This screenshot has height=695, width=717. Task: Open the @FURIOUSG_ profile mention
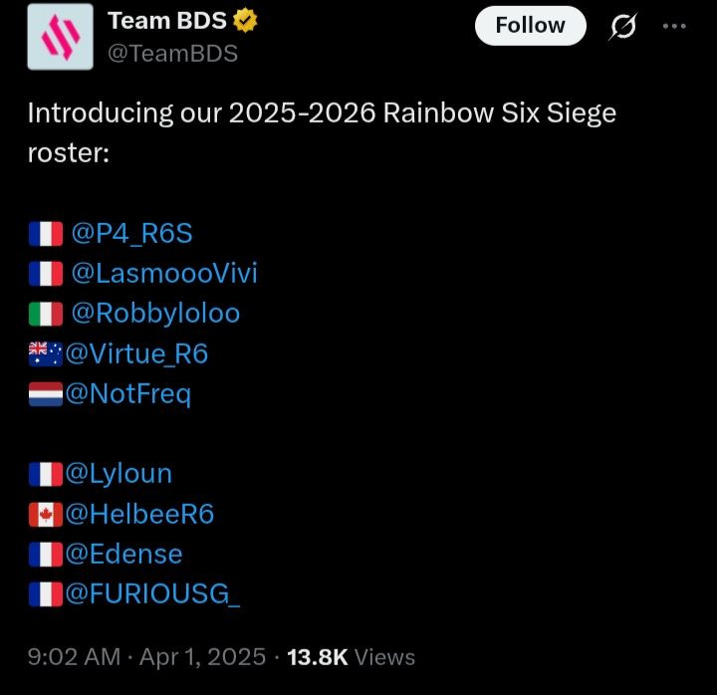pos(152,594)
